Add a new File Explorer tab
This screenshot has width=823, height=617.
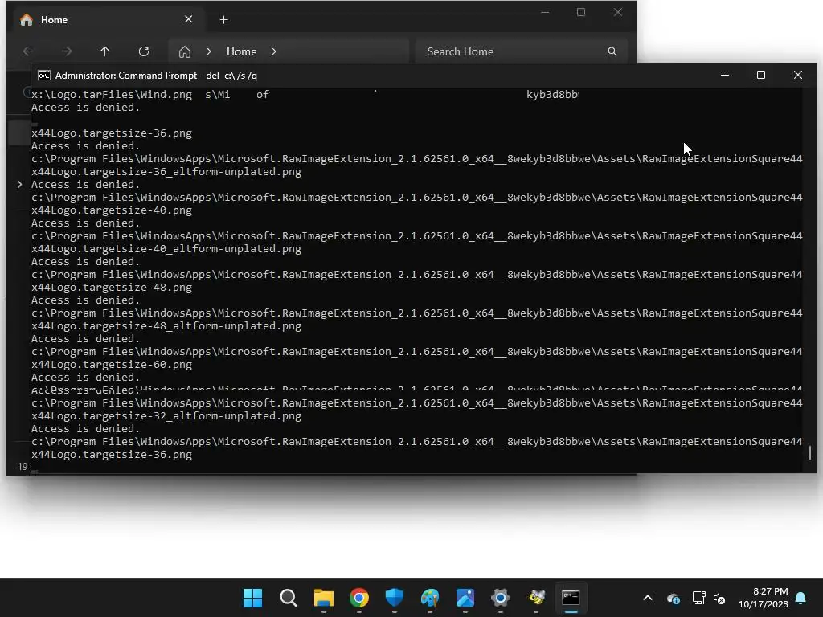click(223, 20)
